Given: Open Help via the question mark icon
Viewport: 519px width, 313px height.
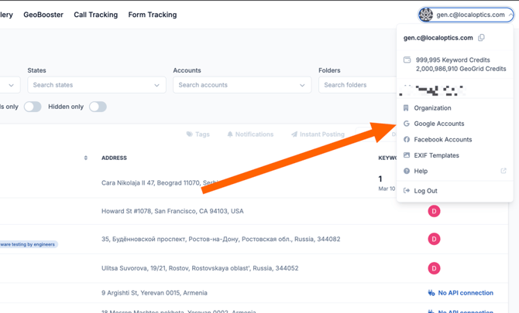Looking at the screenshot, I should pyautogui.click(x=407, y=171).
